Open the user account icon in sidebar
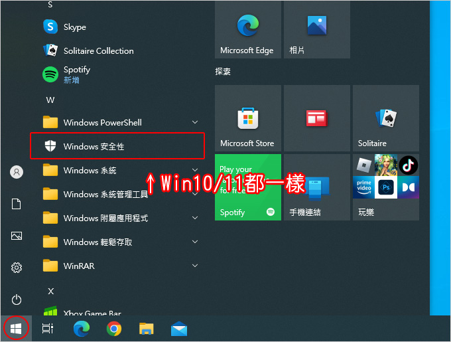Image resolution: width=451 pixels, height=342 pixels. pyautogui.click(x=17, y=172)
